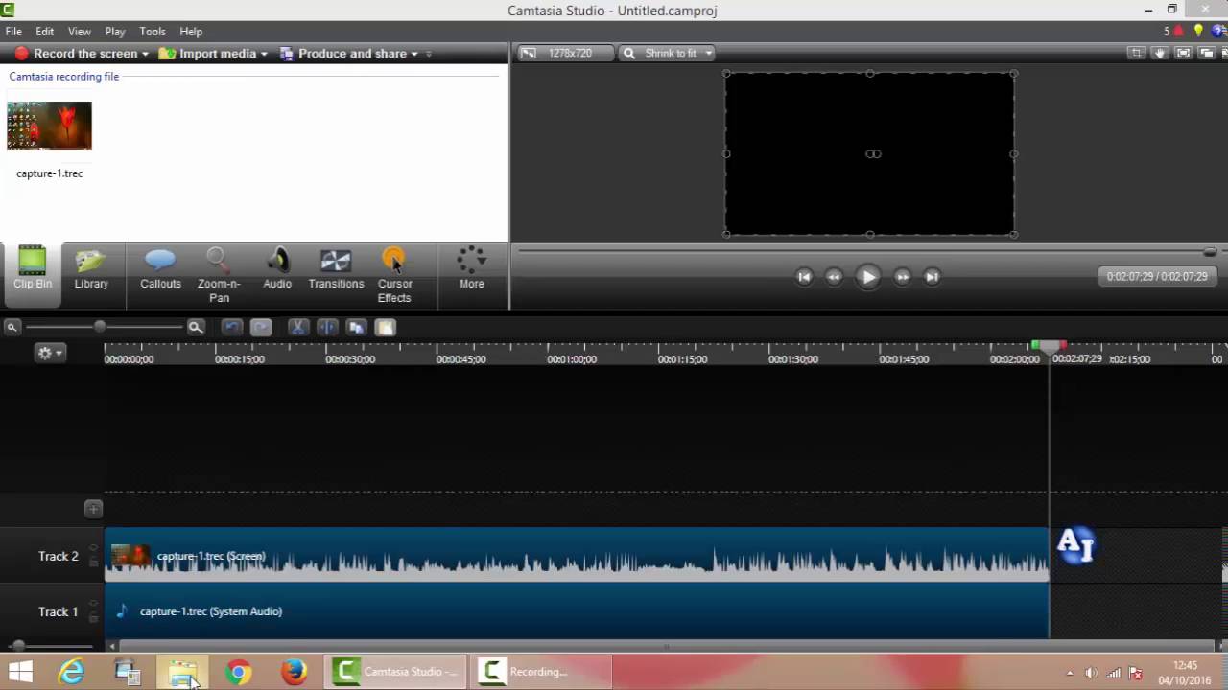Show More editing tools
The image size is (1228, 690).
pos(471,270)
